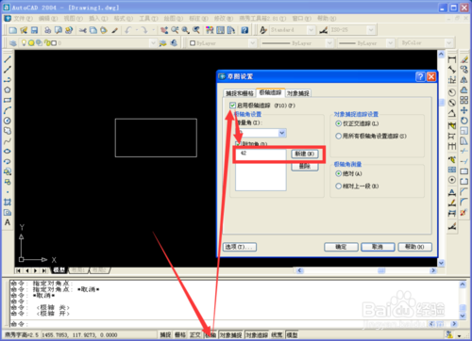
Task: Open the 文件 menu
Action: point(23,19)
